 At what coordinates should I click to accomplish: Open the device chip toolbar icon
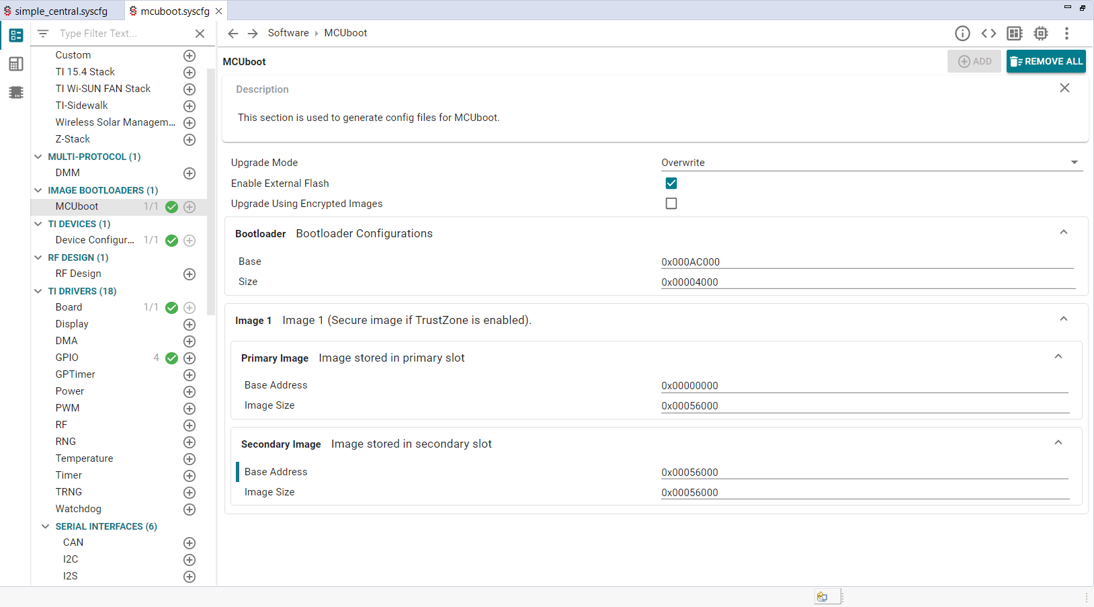pyautogui.click(x=1041, y=34)
